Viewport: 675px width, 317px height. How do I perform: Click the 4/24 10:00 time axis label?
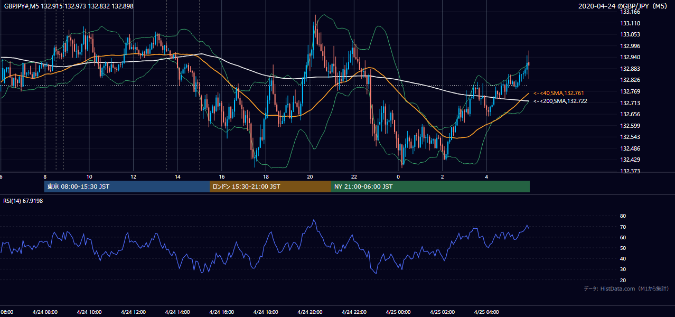(x=89, y=312)
